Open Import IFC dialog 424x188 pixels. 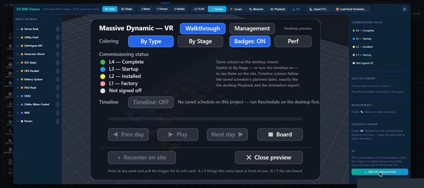[x=319, y=9]
